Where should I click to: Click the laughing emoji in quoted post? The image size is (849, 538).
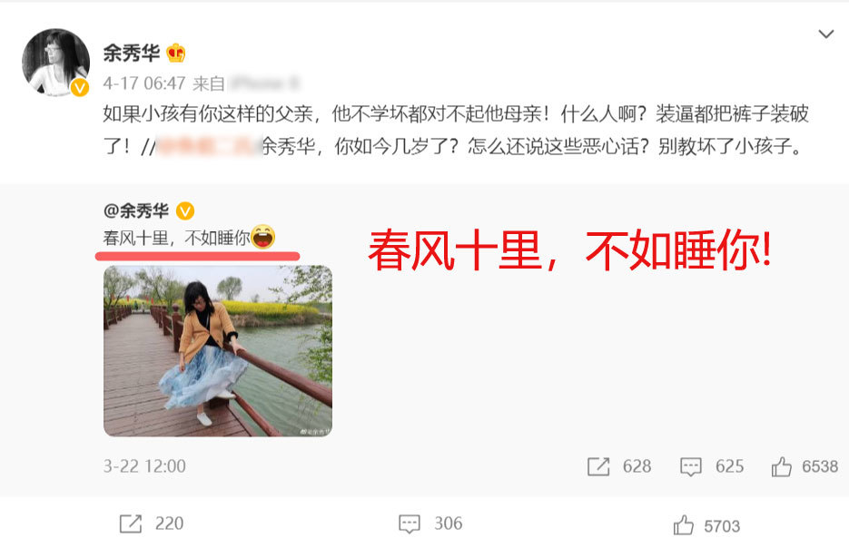click(263, 237)
